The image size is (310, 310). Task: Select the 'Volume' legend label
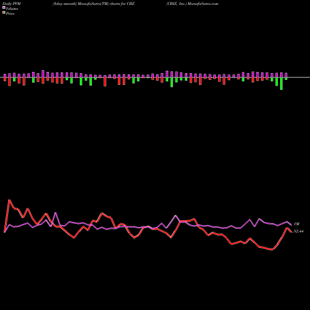point(12,9)
